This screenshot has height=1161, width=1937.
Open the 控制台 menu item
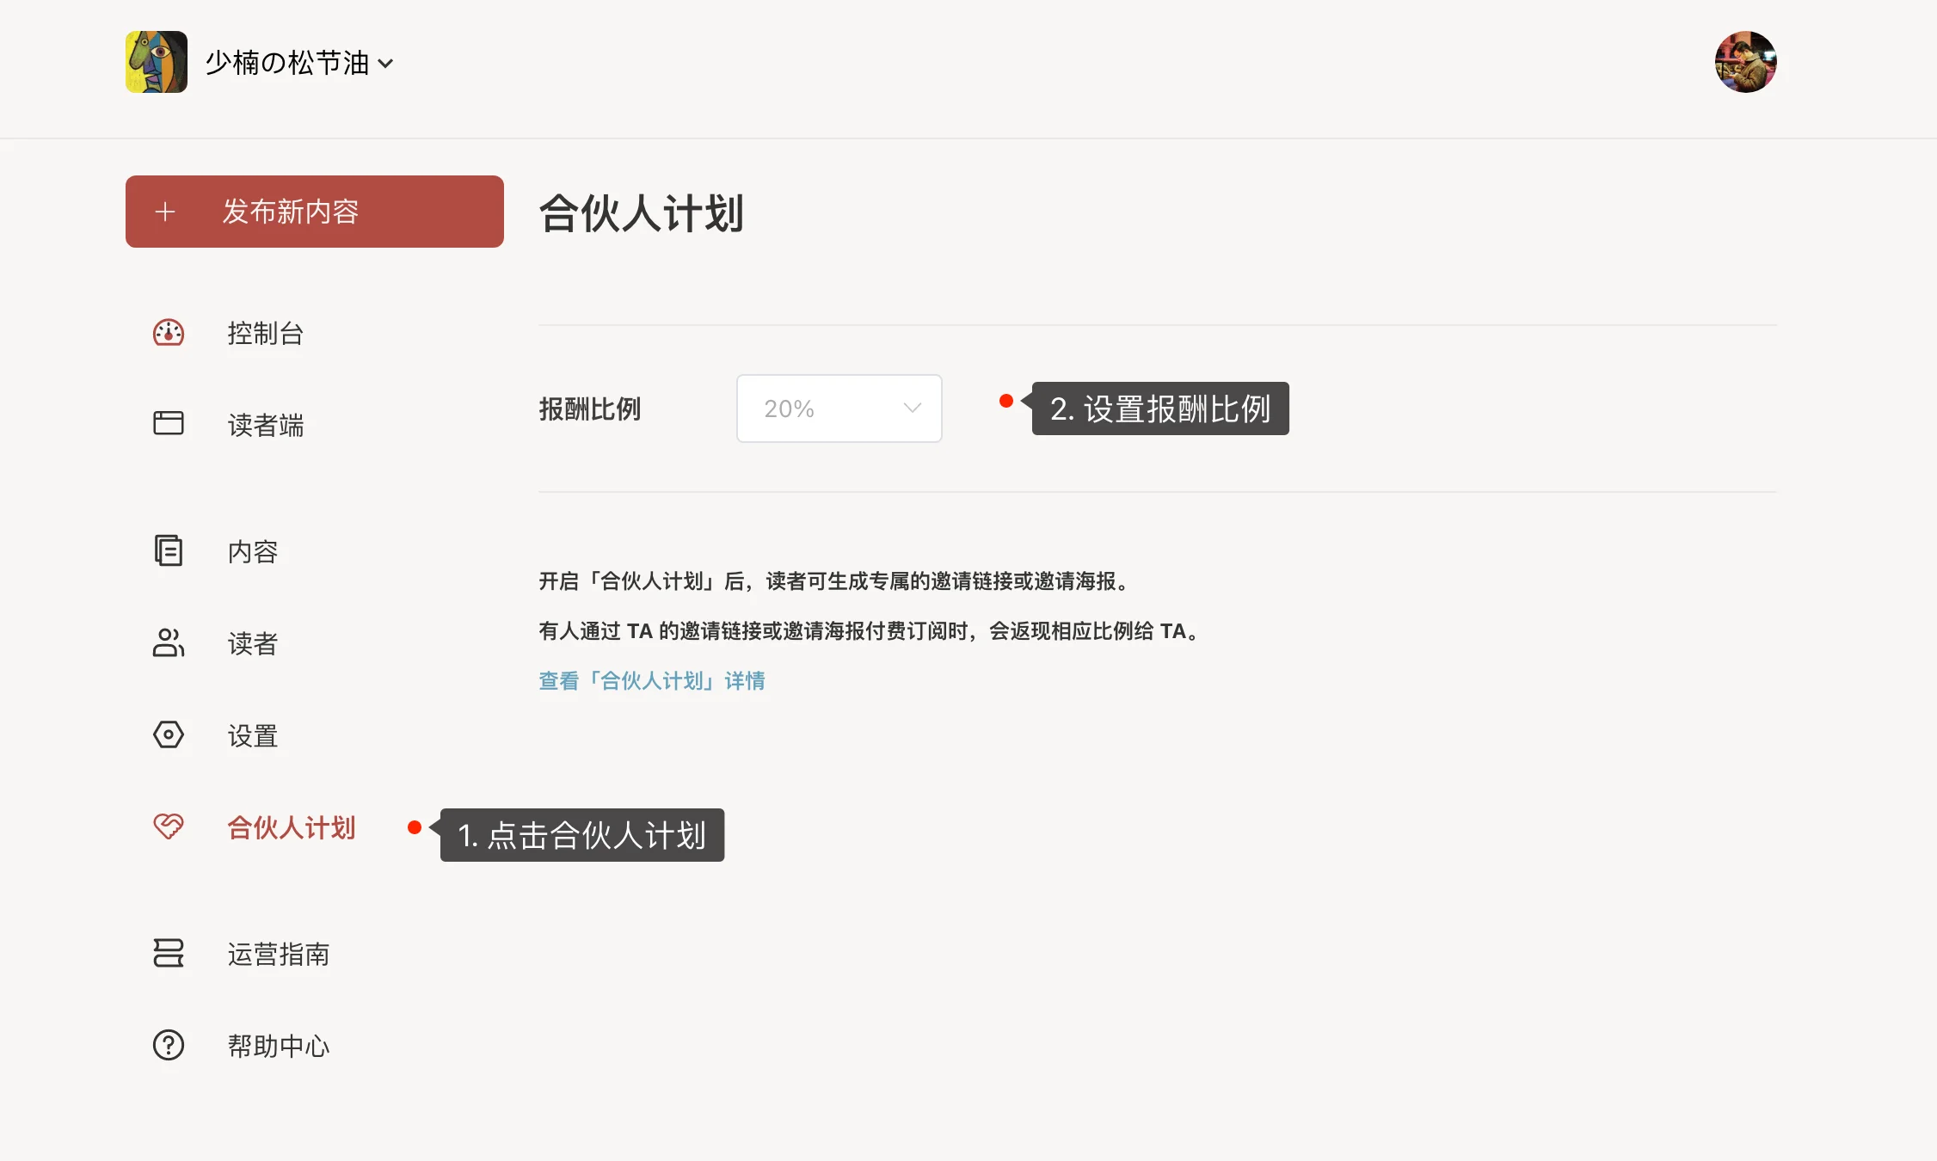point(265,334)
